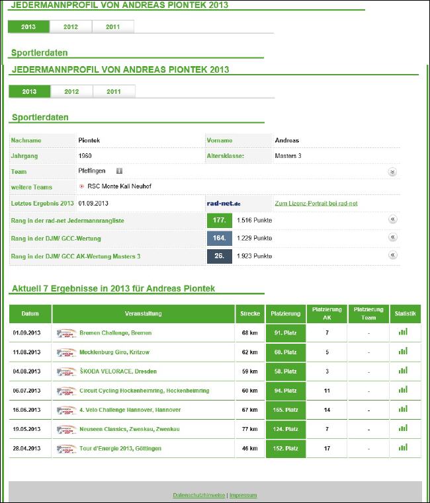The height and width of the screenshot is (503, 430).
Task: Expand the 1.229 Punkte ranking row
Action: [x=392, y=237]
